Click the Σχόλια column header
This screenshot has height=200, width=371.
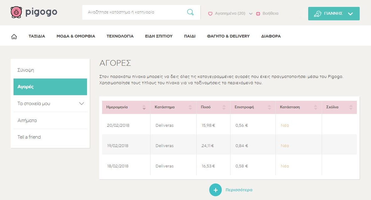(x=339, y=107)
